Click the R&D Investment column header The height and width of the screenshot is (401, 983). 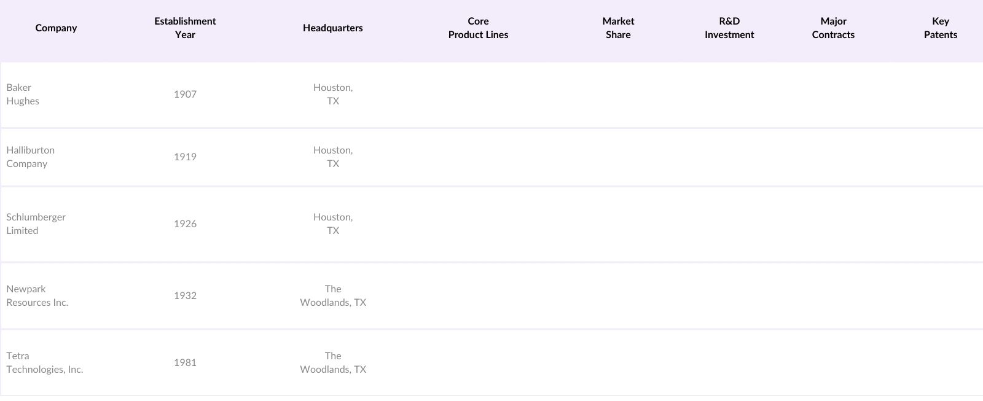(729, 28)
